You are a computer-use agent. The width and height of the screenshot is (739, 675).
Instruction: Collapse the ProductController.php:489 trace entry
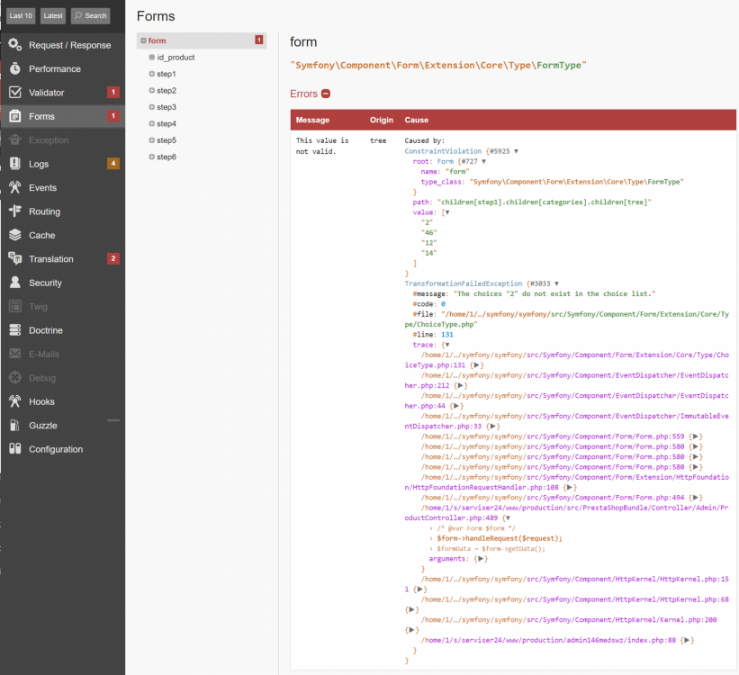(508, 518)
